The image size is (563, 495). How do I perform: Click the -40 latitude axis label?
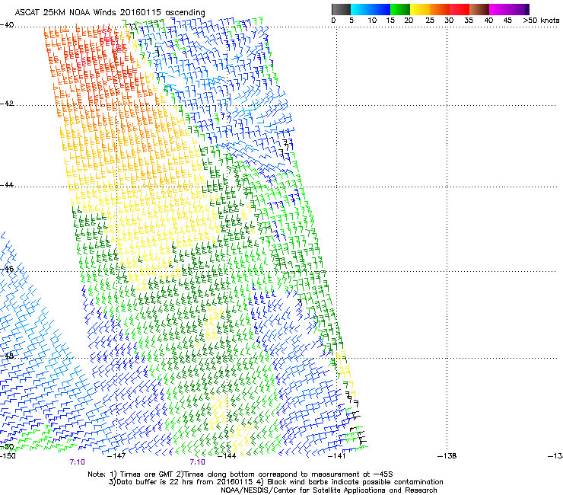point(7,25)
